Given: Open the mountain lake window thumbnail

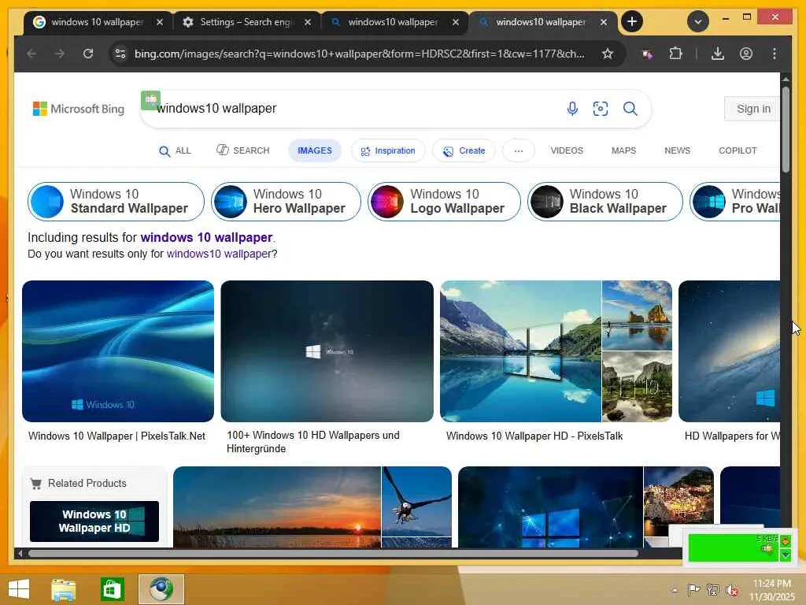Looking at the screenshot, I should (520, 351).
